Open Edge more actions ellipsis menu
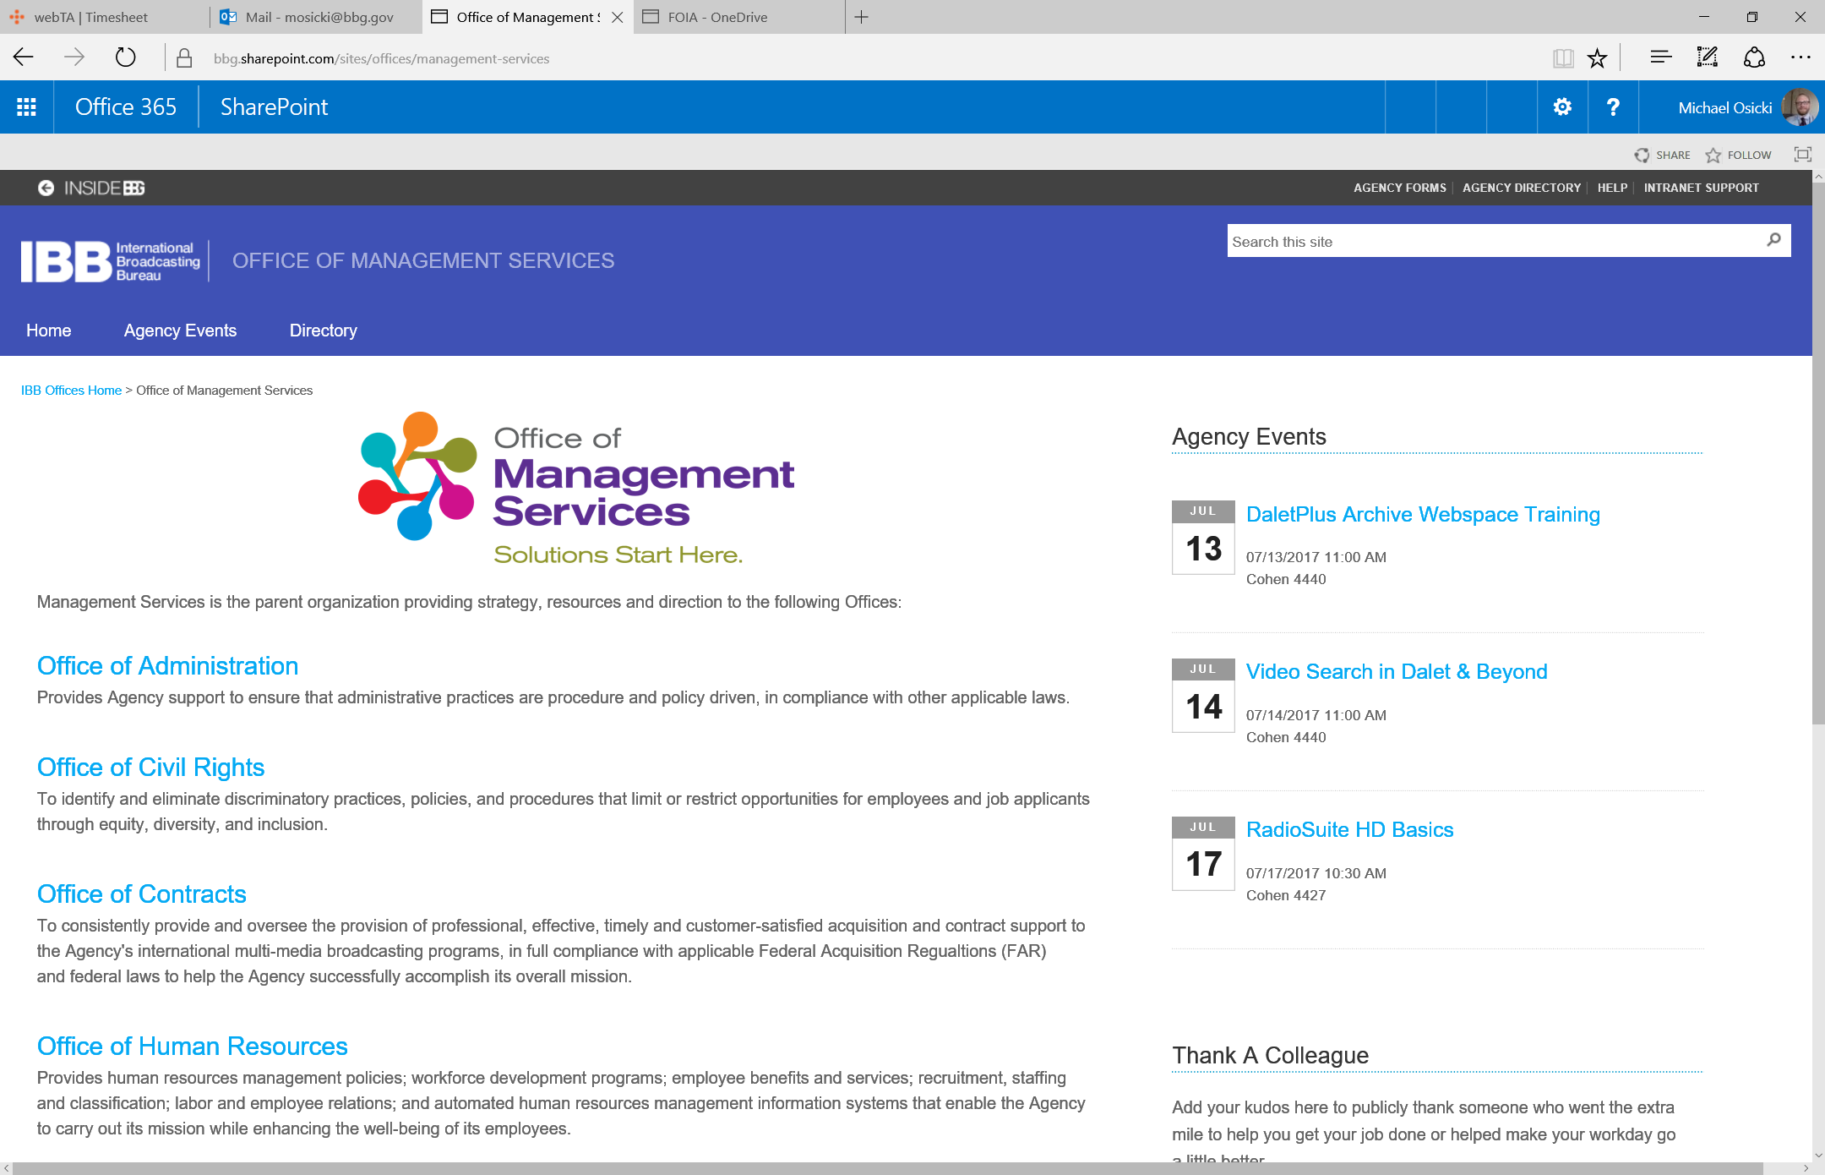 pyautogui.click(x=1800, y=57)
